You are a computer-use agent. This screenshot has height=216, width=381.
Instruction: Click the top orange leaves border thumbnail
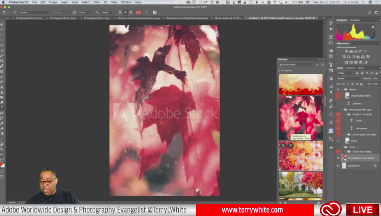[300, 84]
